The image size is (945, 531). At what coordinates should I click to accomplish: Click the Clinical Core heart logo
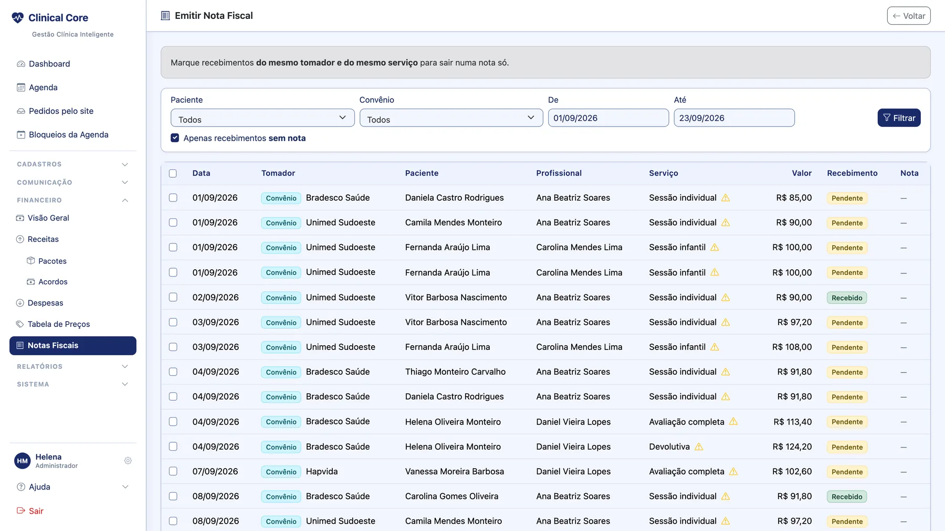tap(18, 18)
